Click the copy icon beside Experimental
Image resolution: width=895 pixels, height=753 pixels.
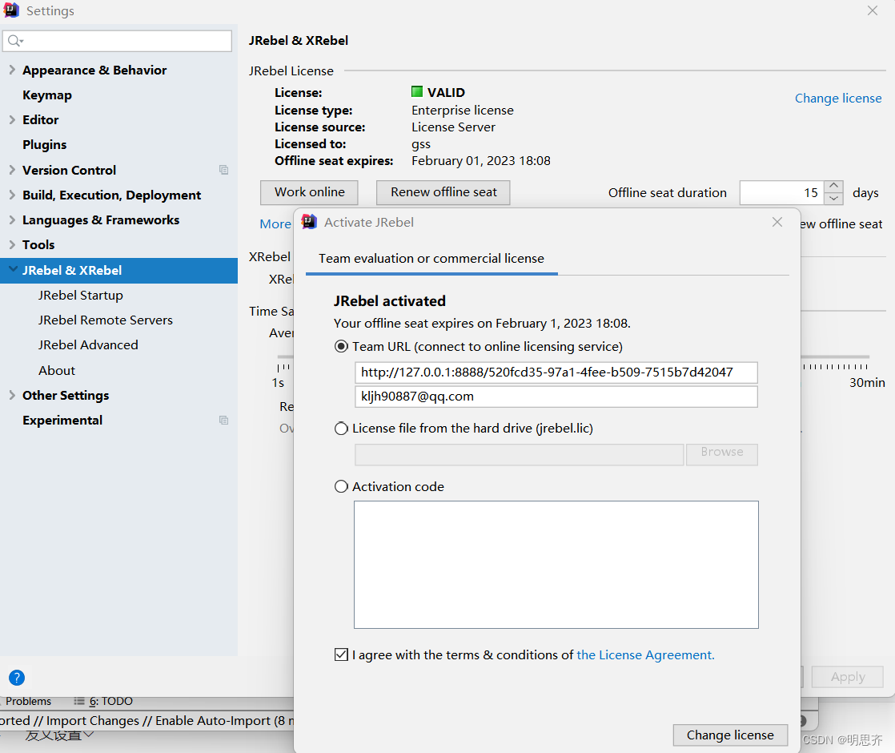(x=224, y=420)
